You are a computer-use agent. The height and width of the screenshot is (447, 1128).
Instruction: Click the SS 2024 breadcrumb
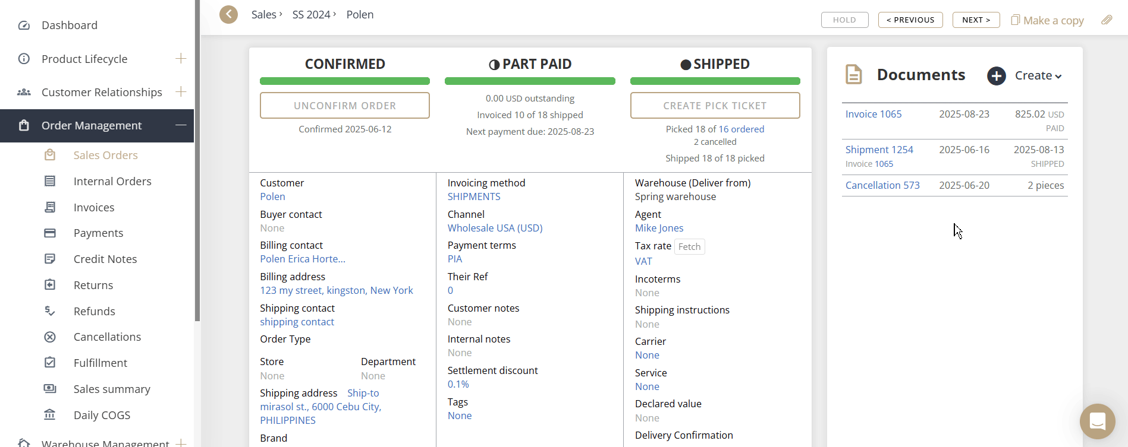[311, 15]
